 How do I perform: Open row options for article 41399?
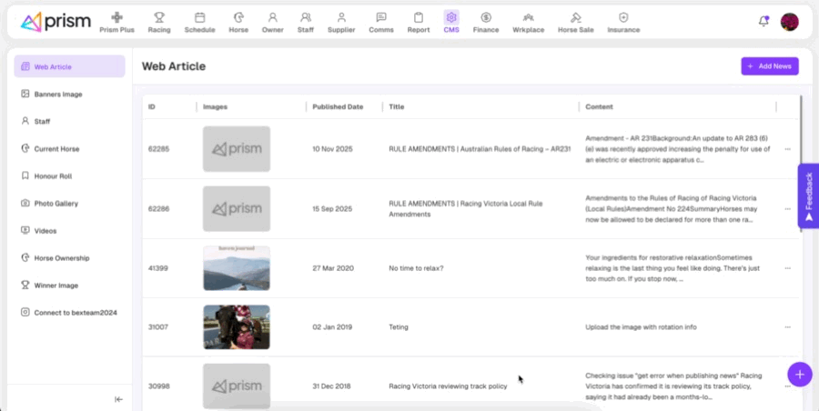pos(787,268)
